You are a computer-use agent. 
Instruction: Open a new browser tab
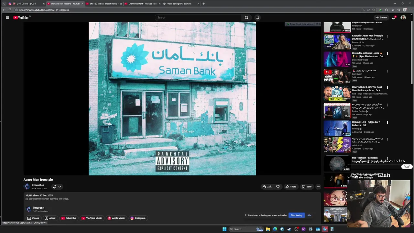point(203,4)
